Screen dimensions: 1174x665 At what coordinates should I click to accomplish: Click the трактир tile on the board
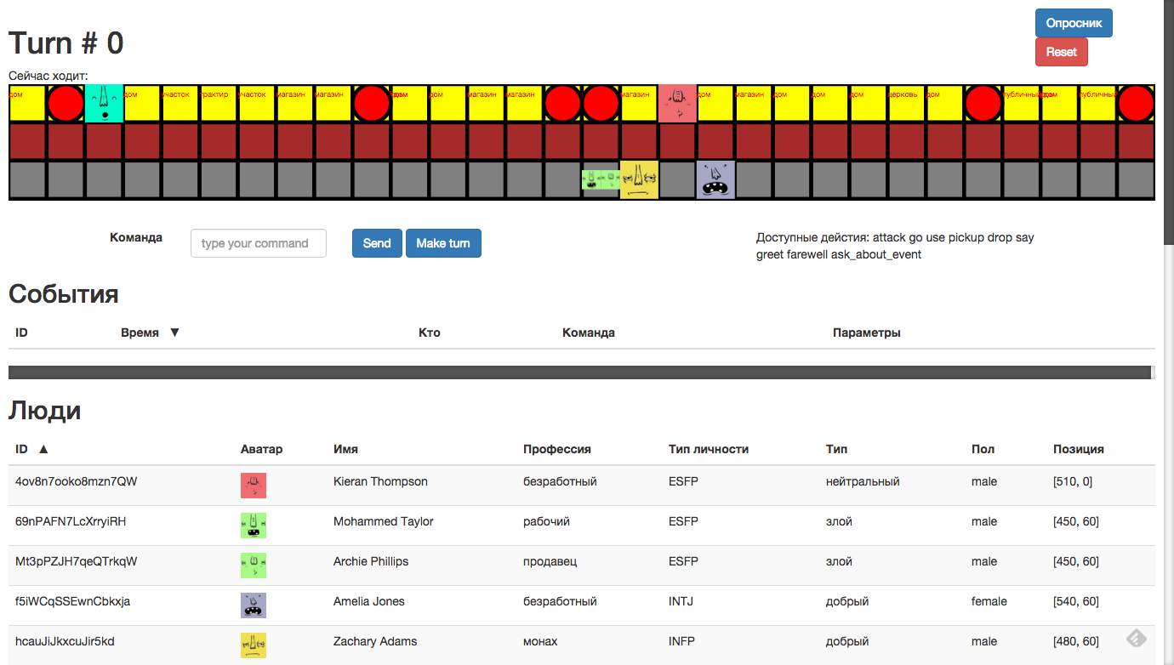(219, 103)
